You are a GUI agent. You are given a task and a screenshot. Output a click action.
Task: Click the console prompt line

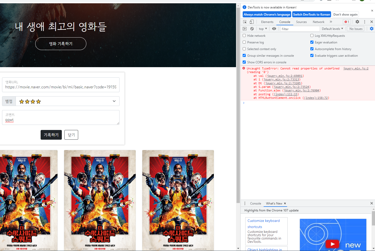pyautogui.click(x=308, y=103)
